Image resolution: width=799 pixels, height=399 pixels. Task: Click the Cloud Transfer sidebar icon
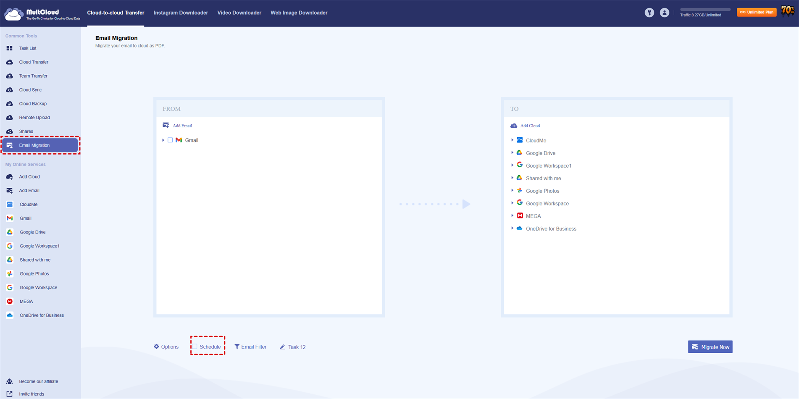9,62
